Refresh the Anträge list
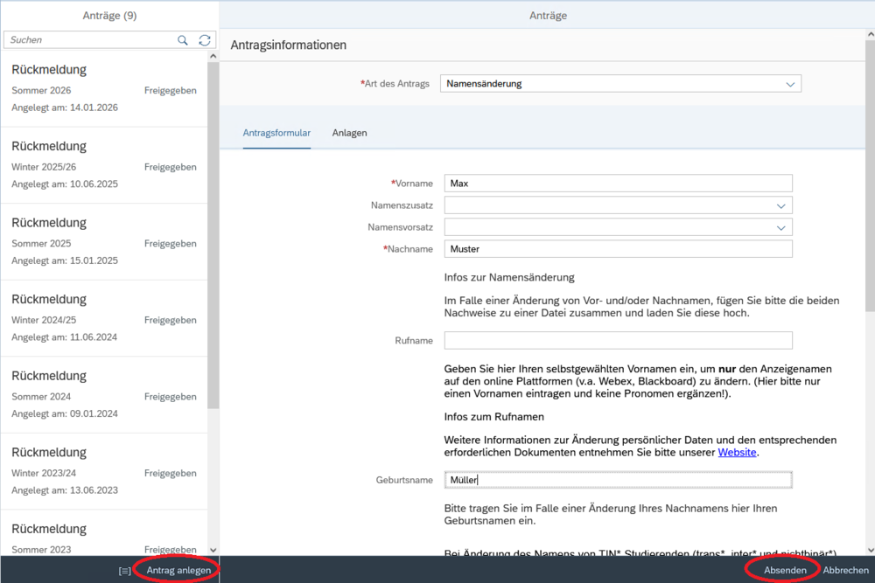The height and width of the screenshot is (583, 875). pyautogui.click(x=205, y=40)
